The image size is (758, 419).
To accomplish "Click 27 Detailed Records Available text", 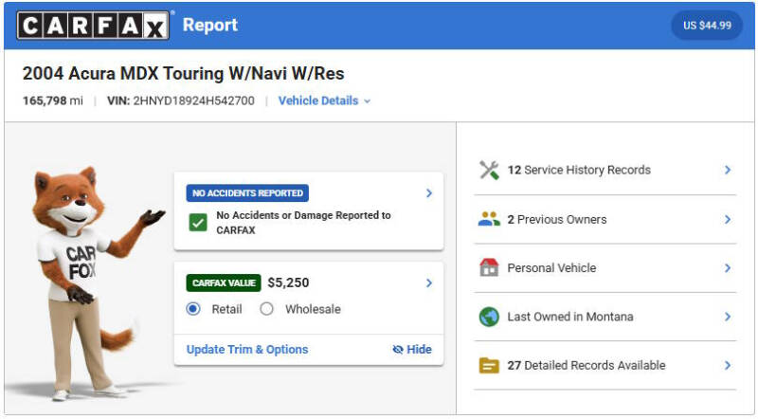I will click(x=586, y=365).
